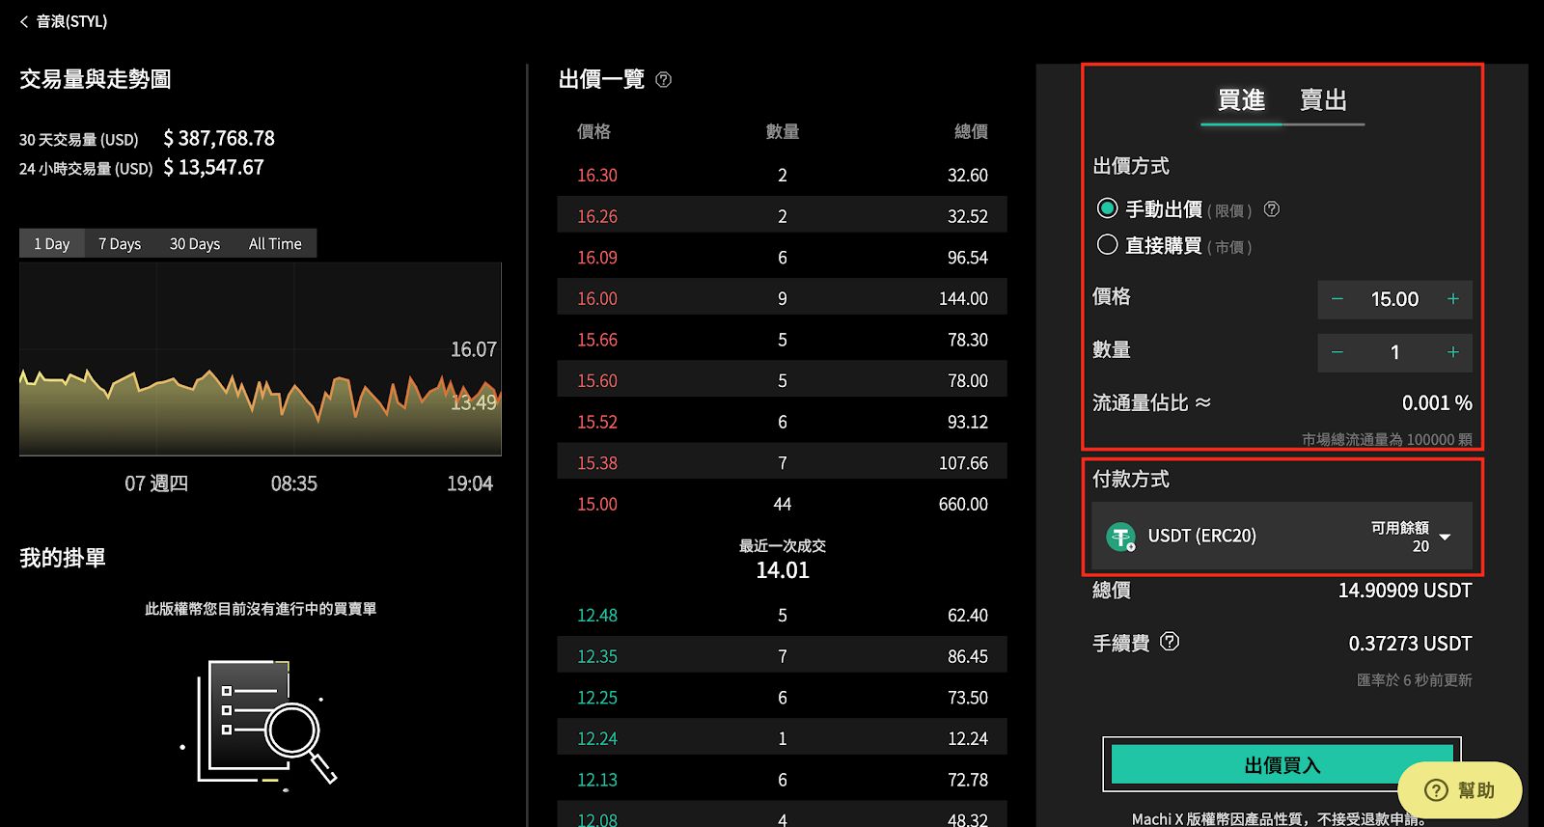Click the USDT Tether coin icon
1544x827 pixels.
click(1120, 537)
